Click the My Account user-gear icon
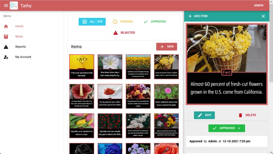Screen dimensions: 273x154 [x=6, y=57]
